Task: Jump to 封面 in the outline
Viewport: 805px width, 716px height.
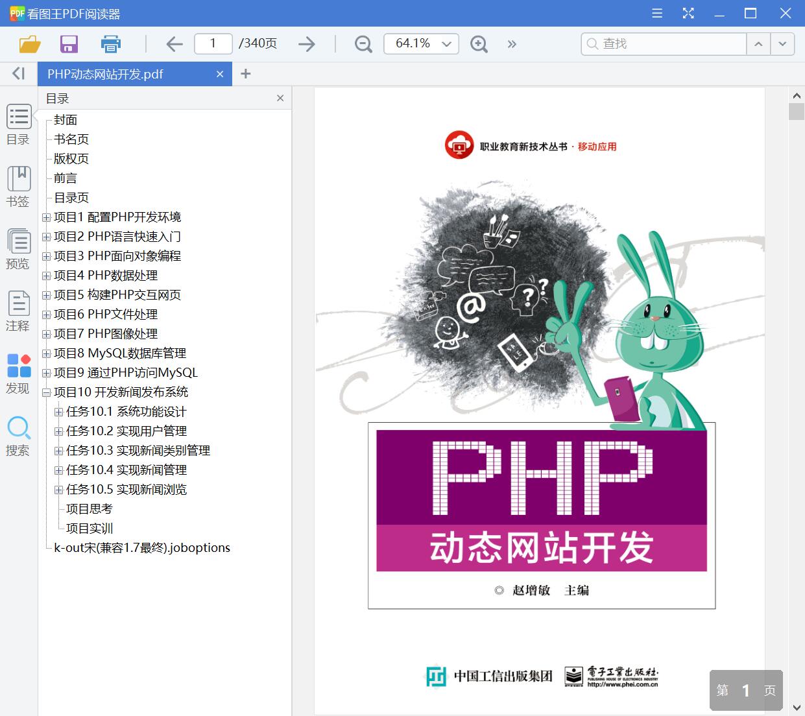Action: pyautogui.click(x=66, y=120)
